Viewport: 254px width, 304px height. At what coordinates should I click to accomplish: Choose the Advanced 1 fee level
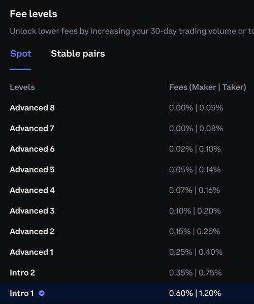pyautogui.click(x=127, y=252)
